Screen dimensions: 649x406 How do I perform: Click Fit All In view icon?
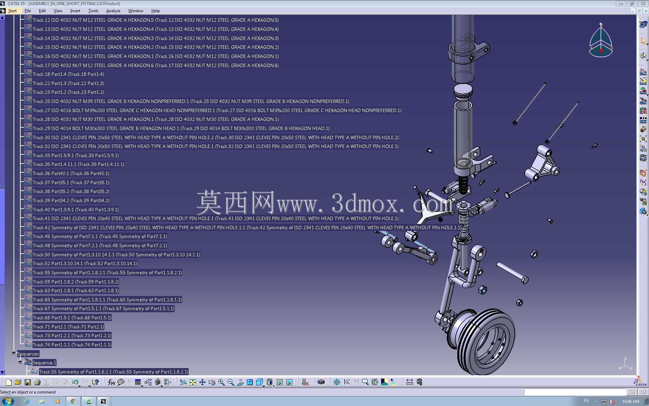coord(193,382)
